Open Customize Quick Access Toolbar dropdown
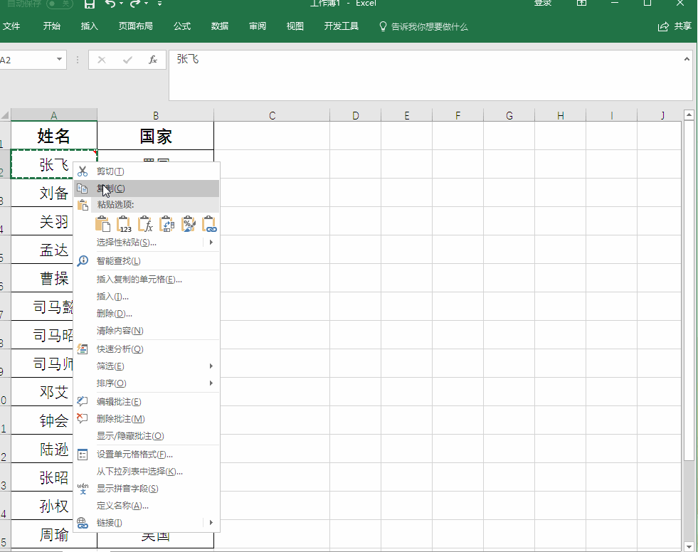Screen dimensions: 698x552 pyautogui.click(x=160, y=4)
